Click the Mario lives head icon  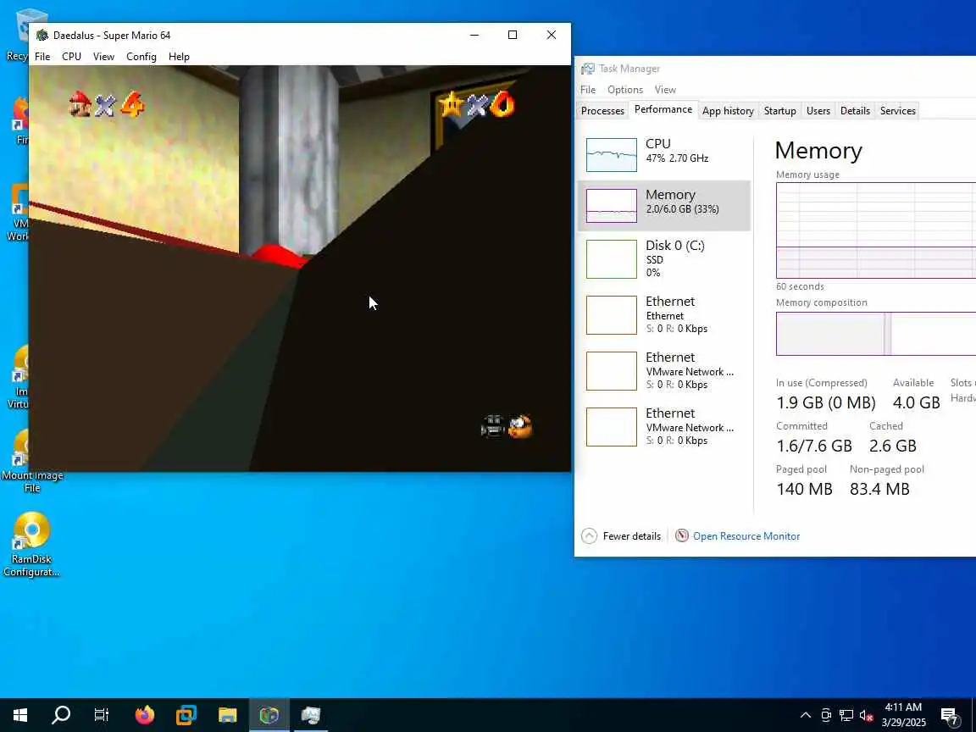point(80,104)
